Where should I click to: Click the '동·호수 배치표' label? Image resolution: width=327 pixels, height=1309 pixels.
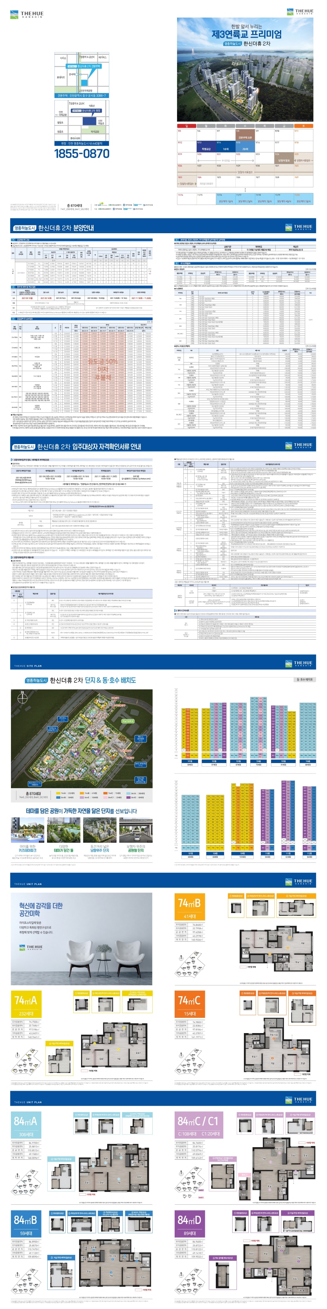click(x=305, y=680)
